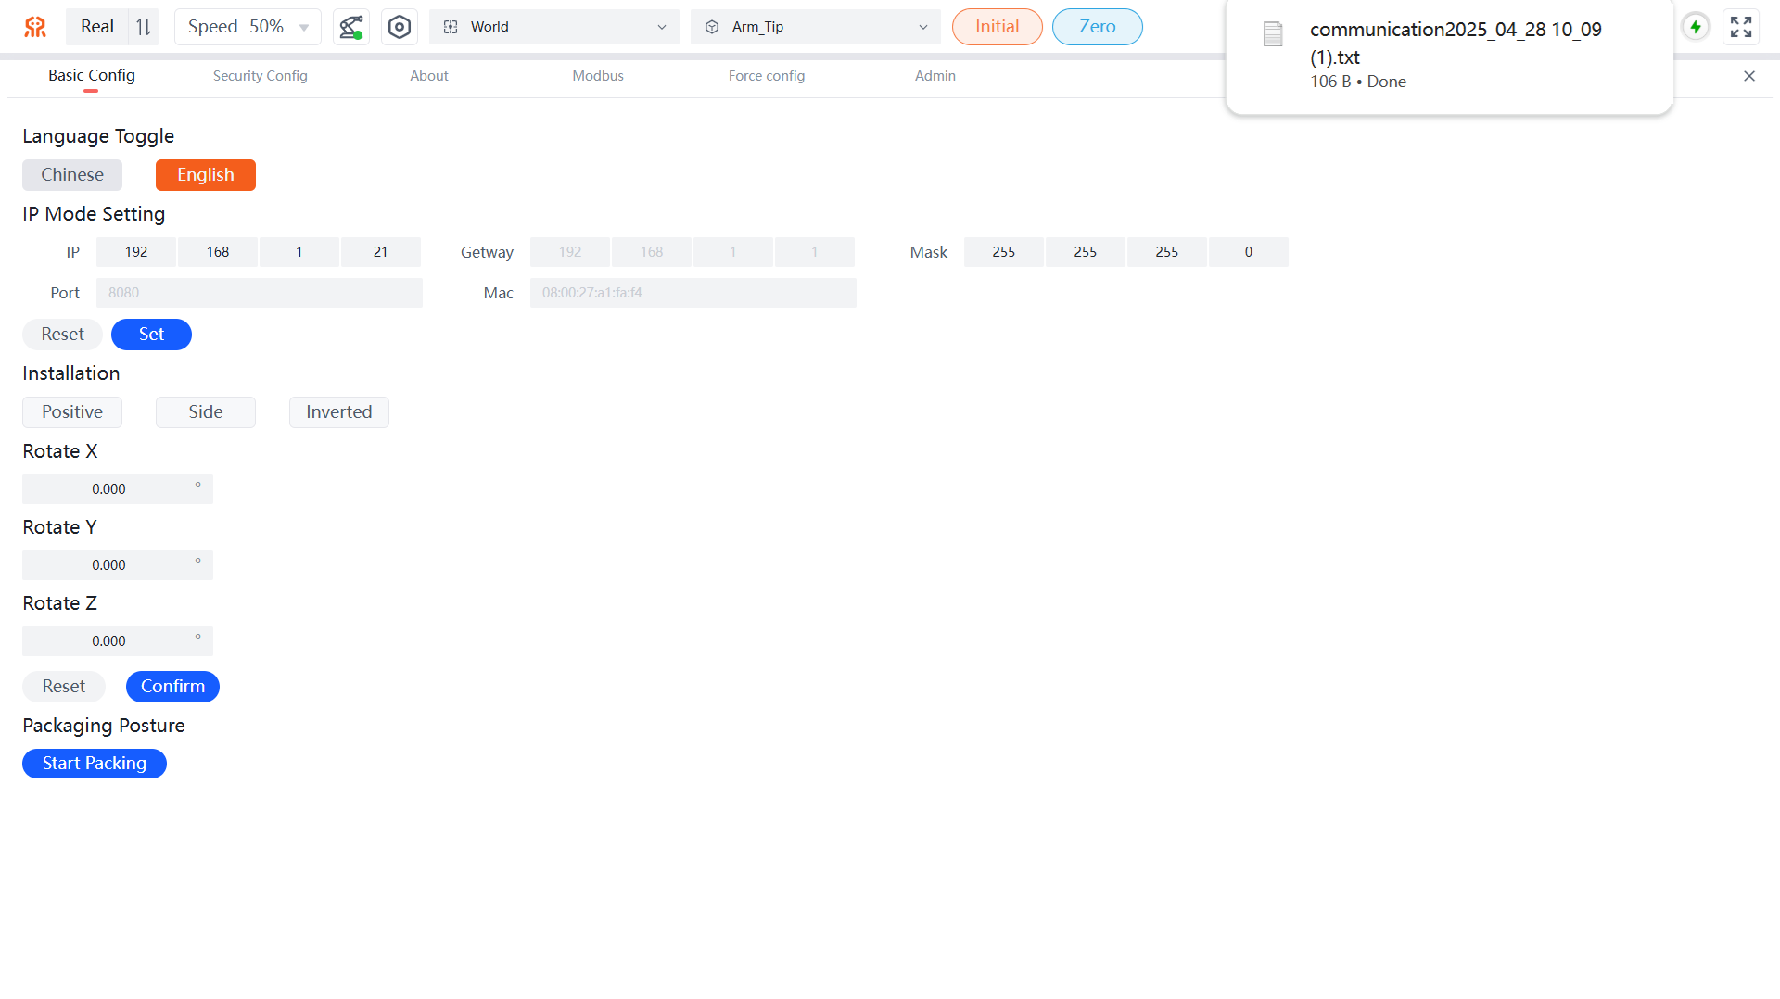This screenshot has height=999, width=1780.
Task: Select Inverted installation mode
Action: 338,412
